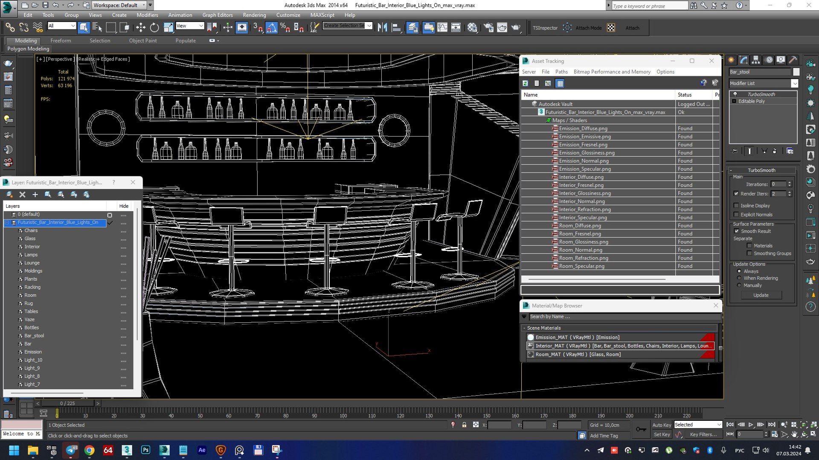Create a new layer with plus icon
Image resolution: width=819 pixels, height=460 pixels.
pos(35,195)
